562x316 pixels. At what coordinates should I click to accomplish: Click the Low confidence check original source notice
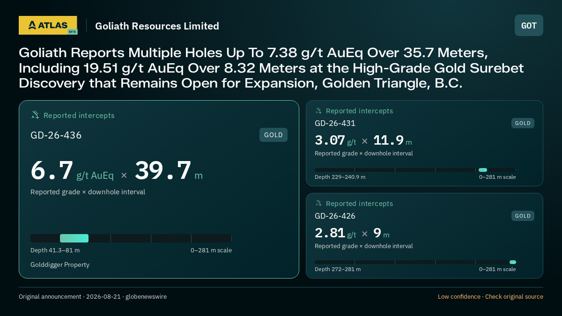point(490,296)
